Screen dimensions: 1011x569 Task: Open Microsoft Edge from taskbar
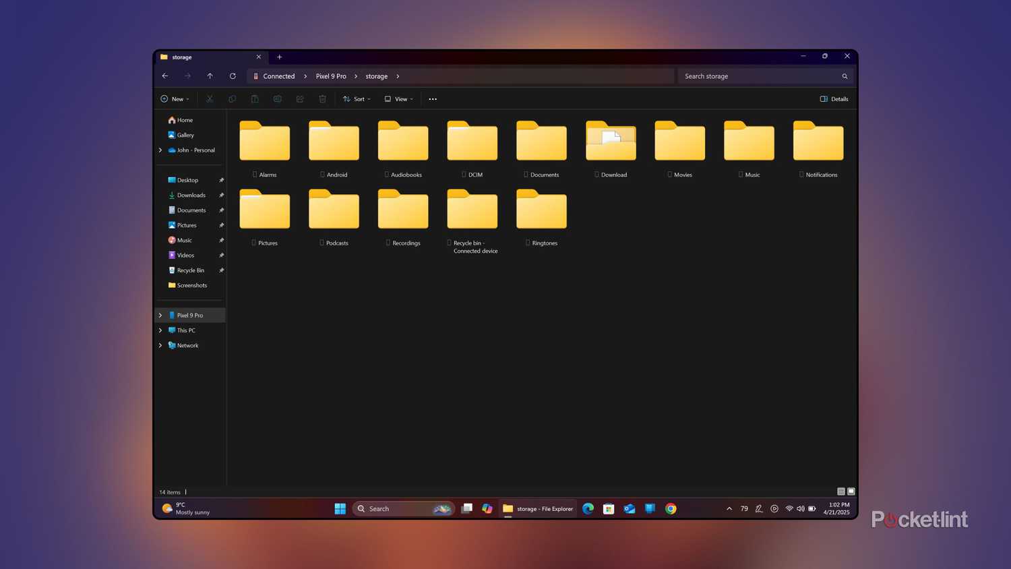[x=588, y=509]
